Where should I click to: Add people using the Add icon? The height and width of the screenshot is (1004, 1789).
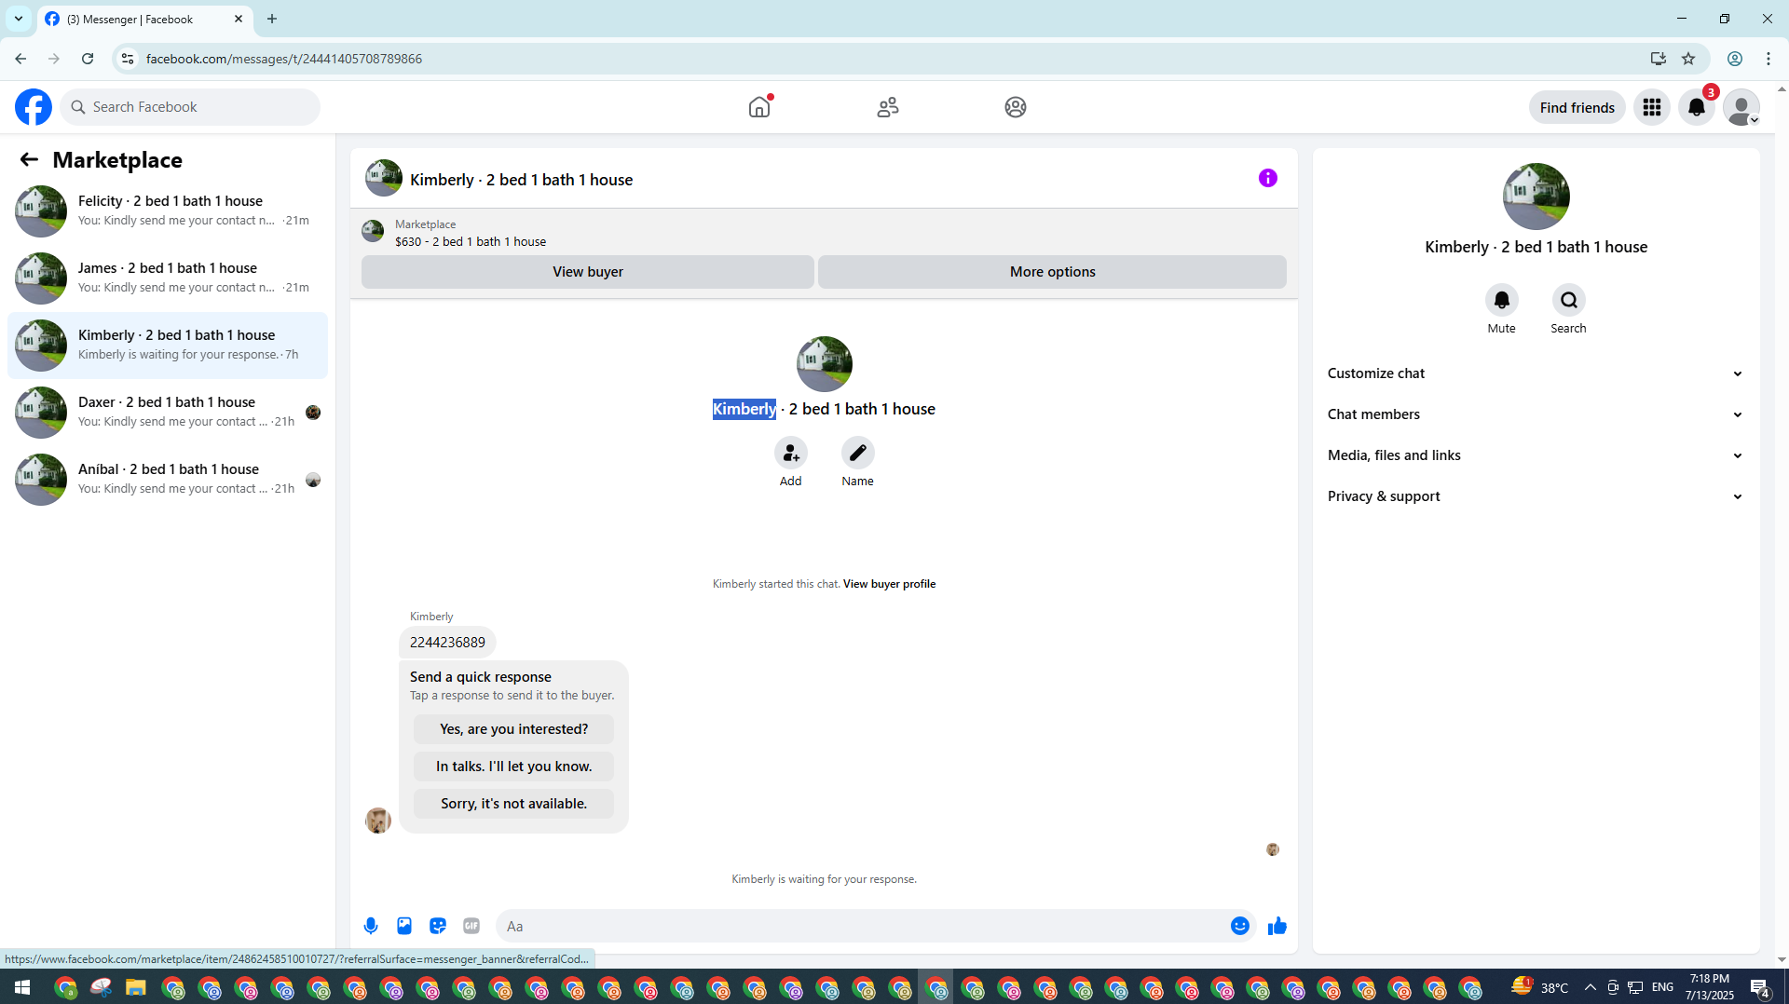(790, 453)
